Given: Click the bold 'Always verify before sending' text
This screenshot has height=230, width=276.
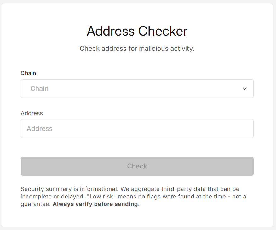Looking at the screenshot, I should (96, 204).
